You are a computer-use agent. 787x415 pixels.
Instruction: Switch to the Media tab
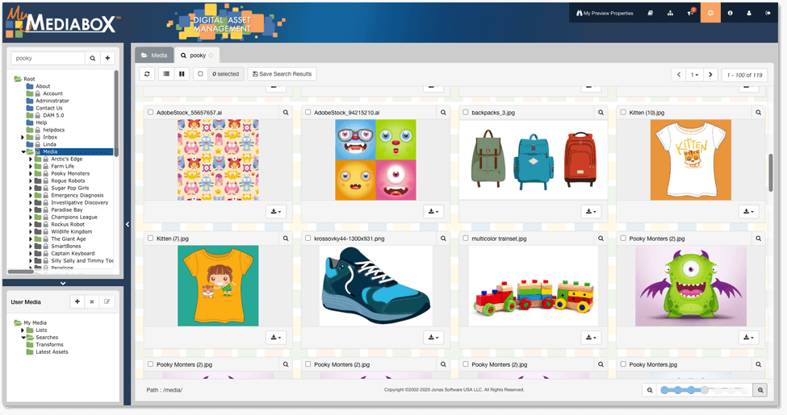coord(154,55)
